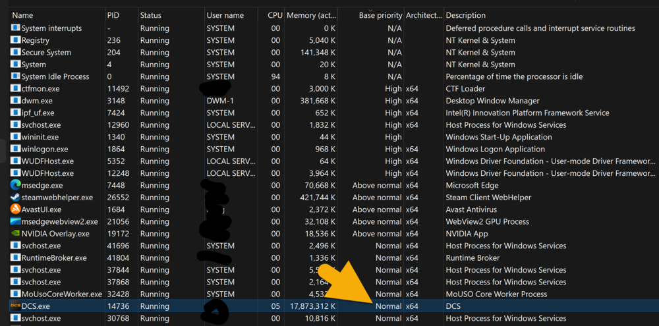Click the msedge.exe Edge icon
Image resolution: width=659 pixels, height=326 pixels.
coord(15,185)
